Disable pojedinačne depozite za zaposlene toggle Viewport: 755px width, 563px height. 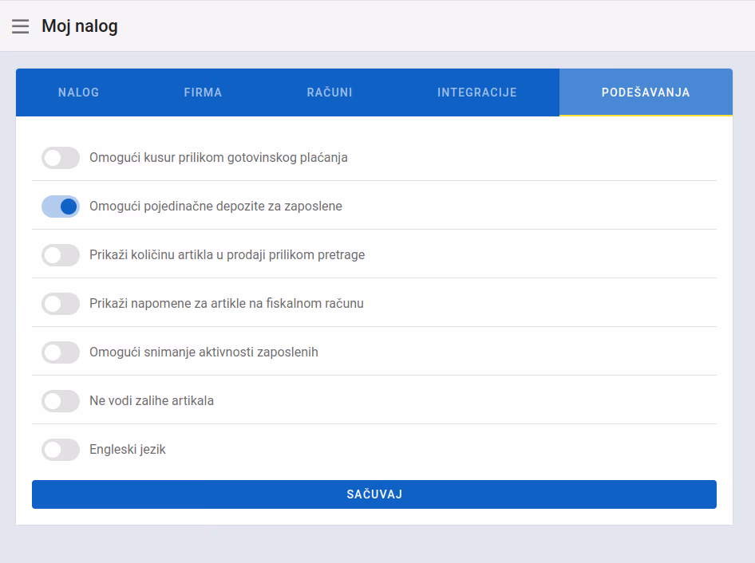pyautogui.click(x=61, y=207)
